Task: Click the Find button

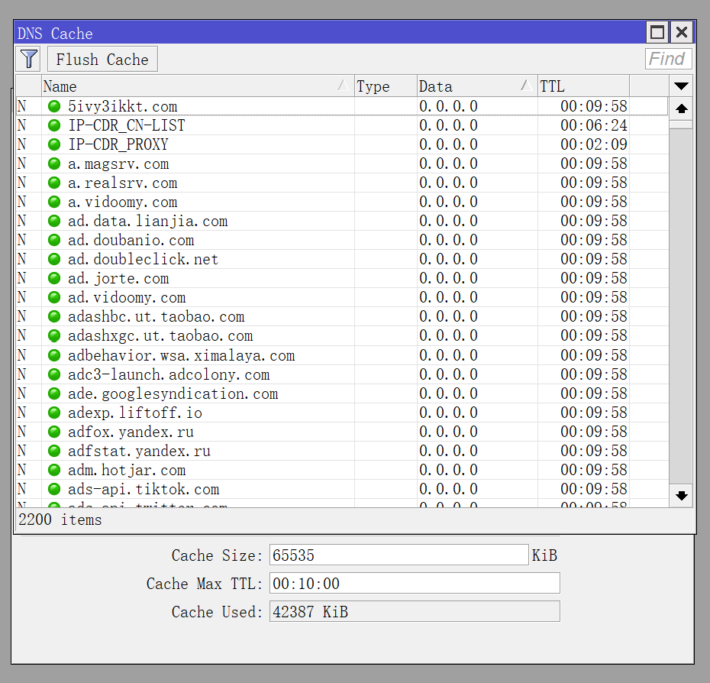Action: pos(667,58)
